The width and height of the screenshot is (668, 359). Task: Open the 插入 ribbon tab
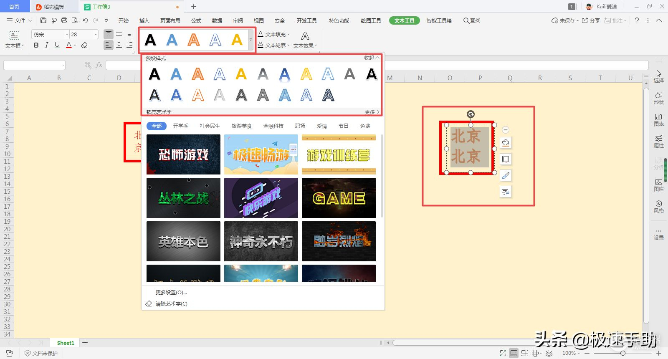(x=144, y=20)
